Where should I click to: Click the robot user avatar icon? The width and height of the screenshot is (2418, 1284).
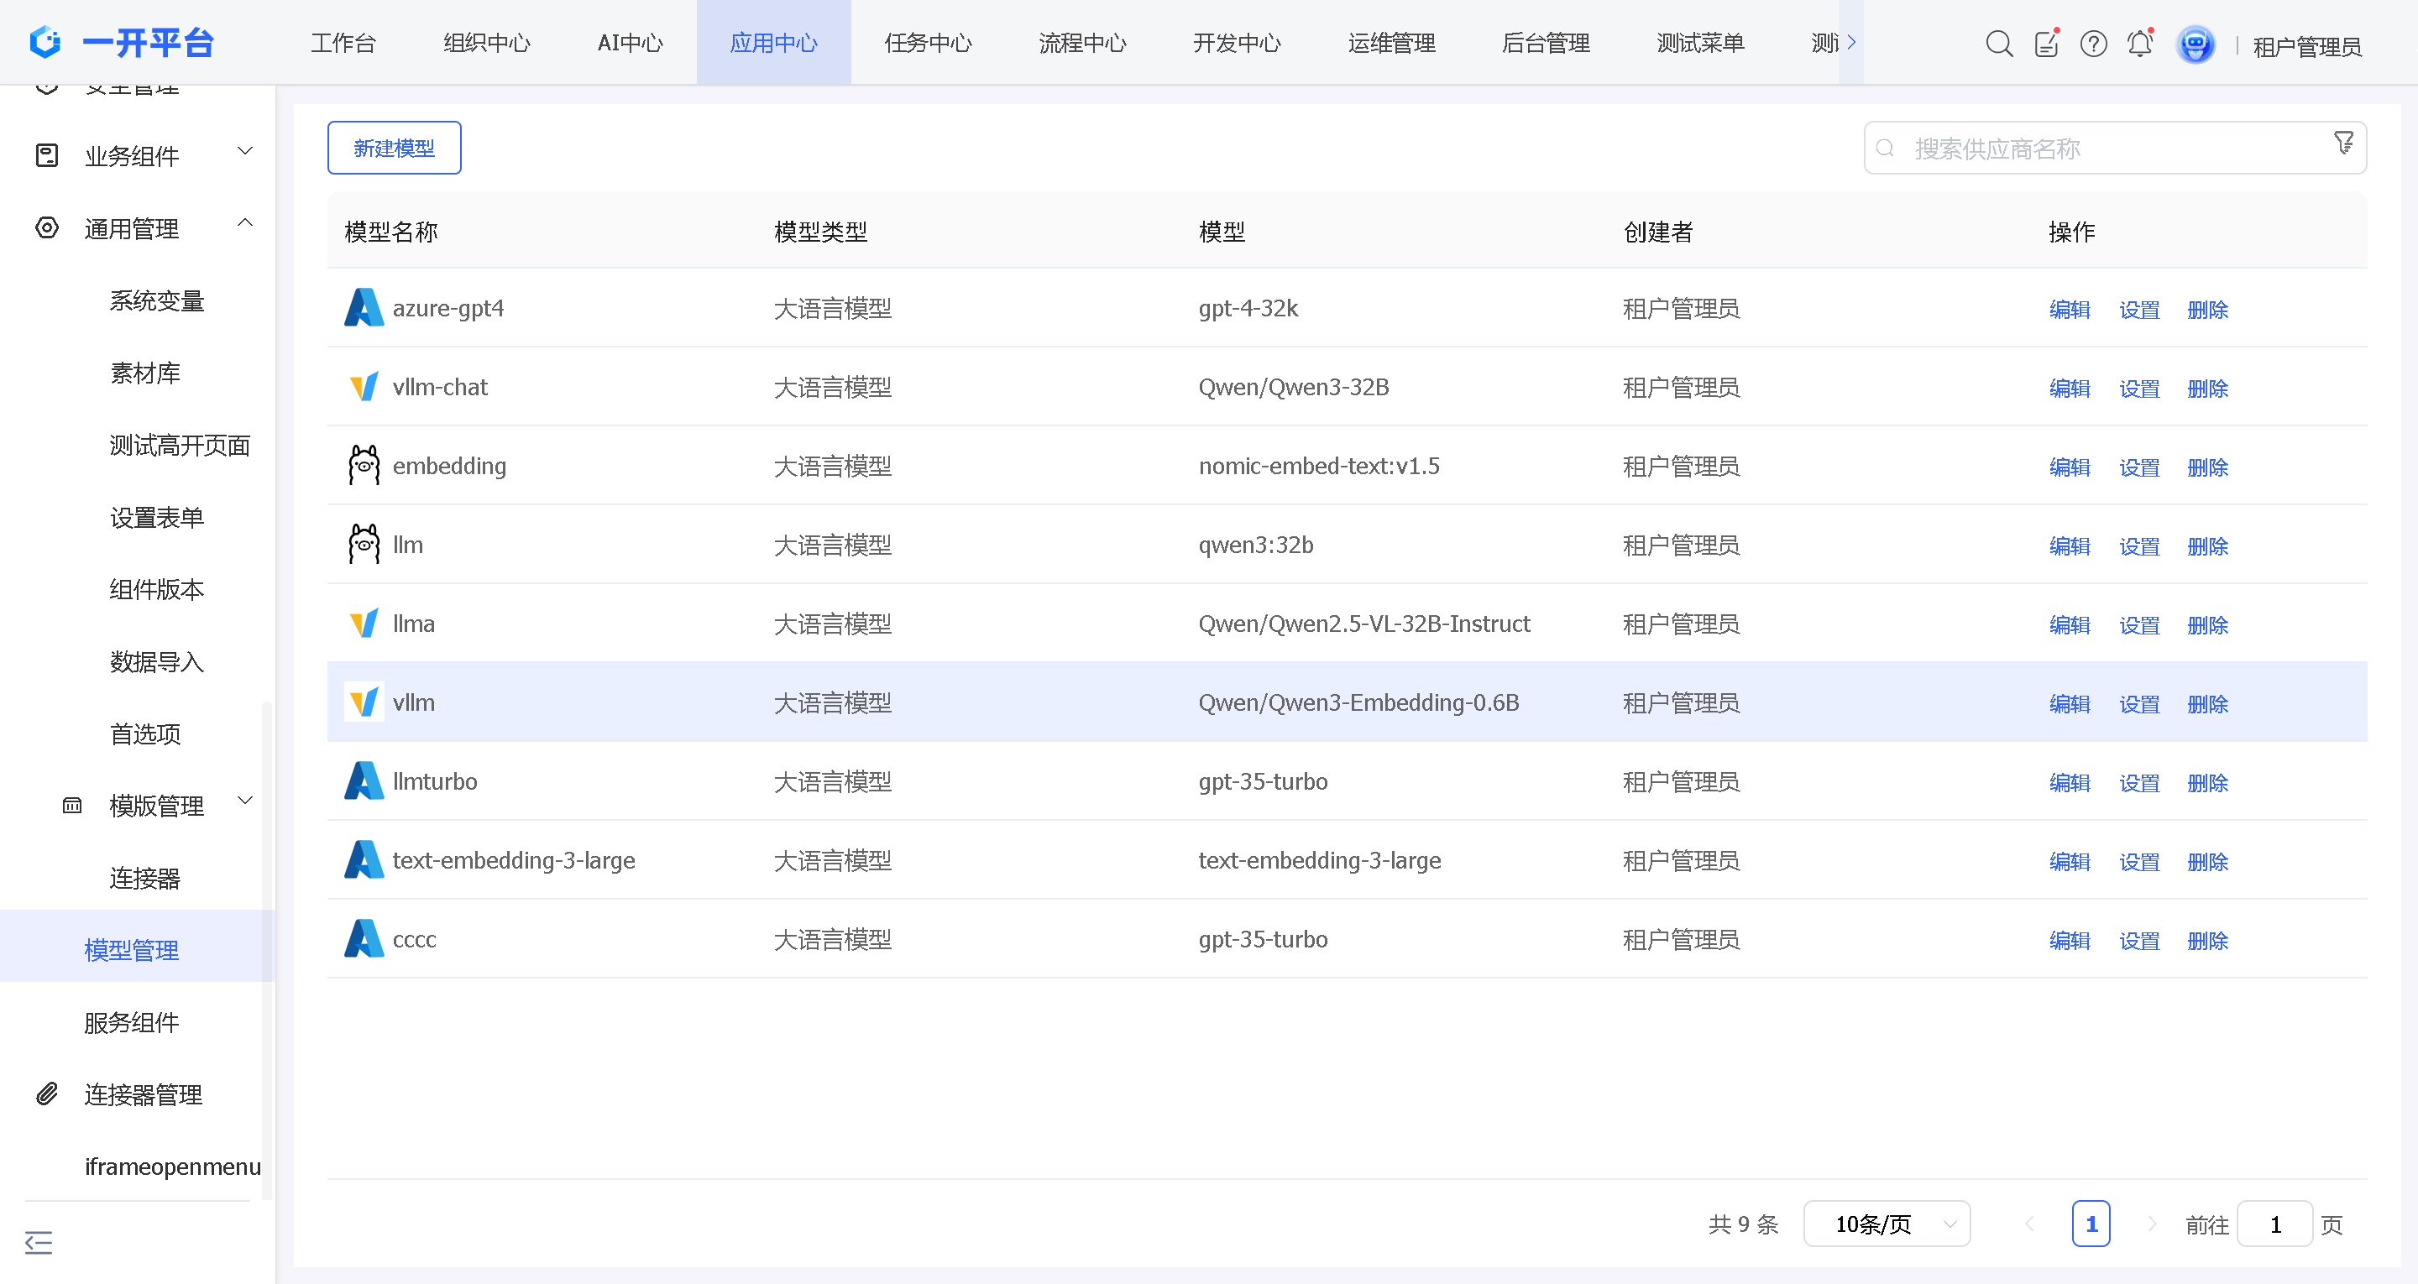2195,44
